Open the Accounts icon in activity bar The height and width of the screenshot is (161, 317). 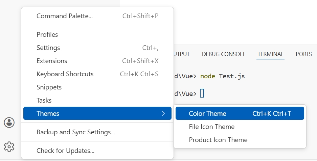coord(9,122)
